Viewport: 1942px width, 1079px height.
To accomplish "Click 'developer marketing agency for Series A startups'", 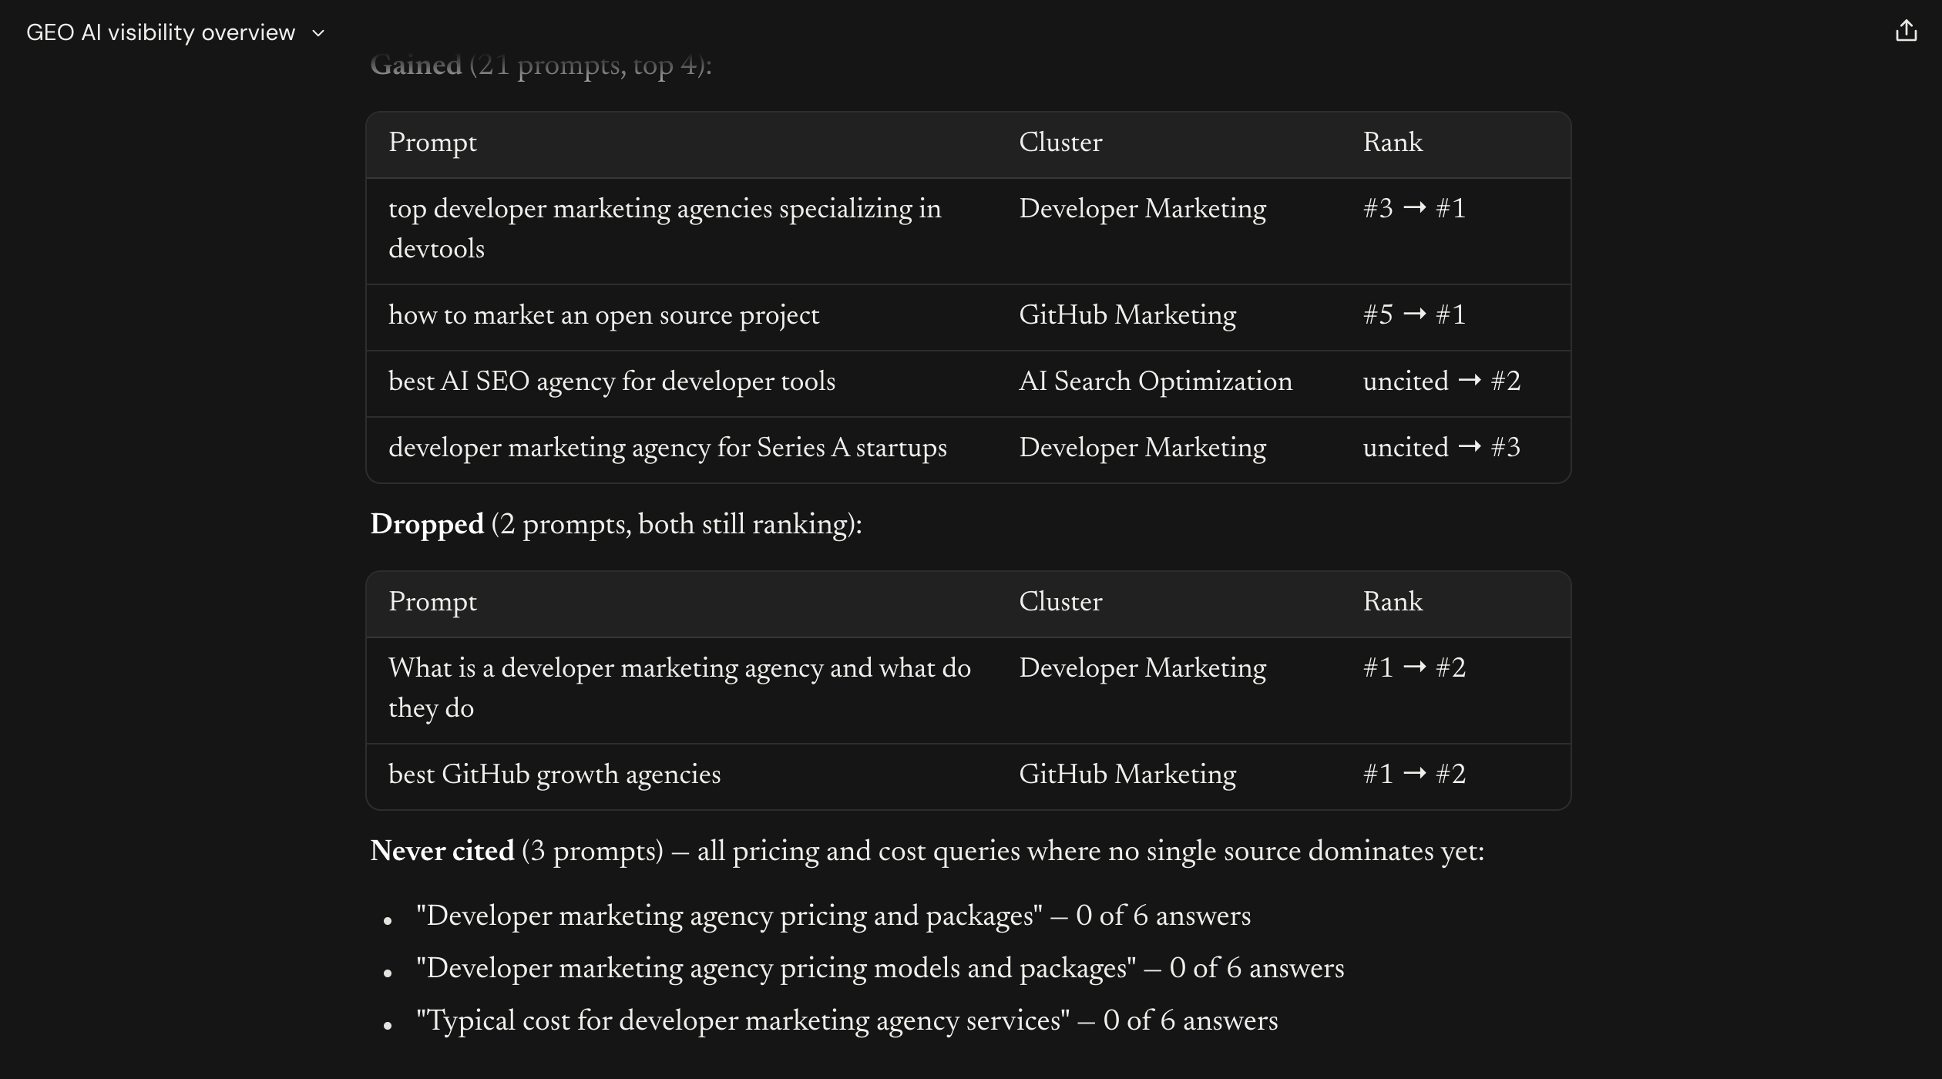I will (667, 447).
